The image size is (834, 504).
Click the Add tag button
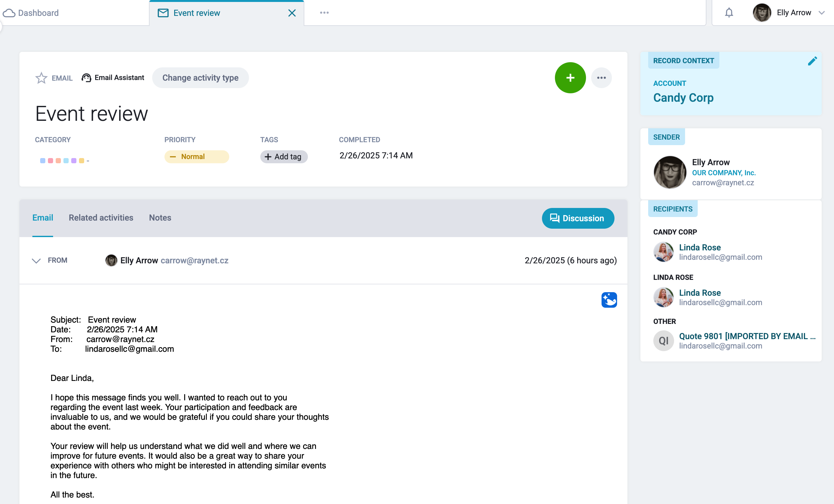pos(284,157)
